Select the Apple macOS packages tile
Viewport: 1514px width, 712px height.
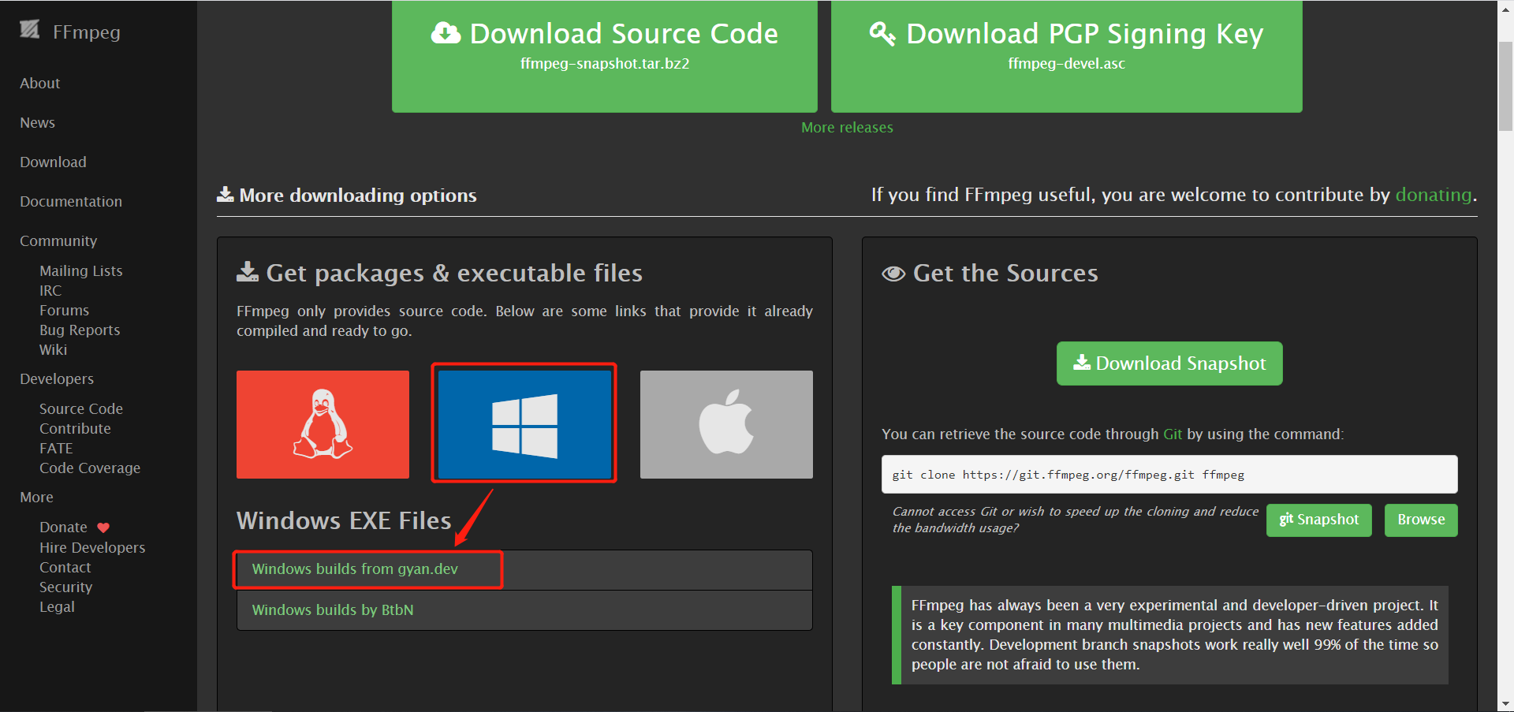coord(726,424)
